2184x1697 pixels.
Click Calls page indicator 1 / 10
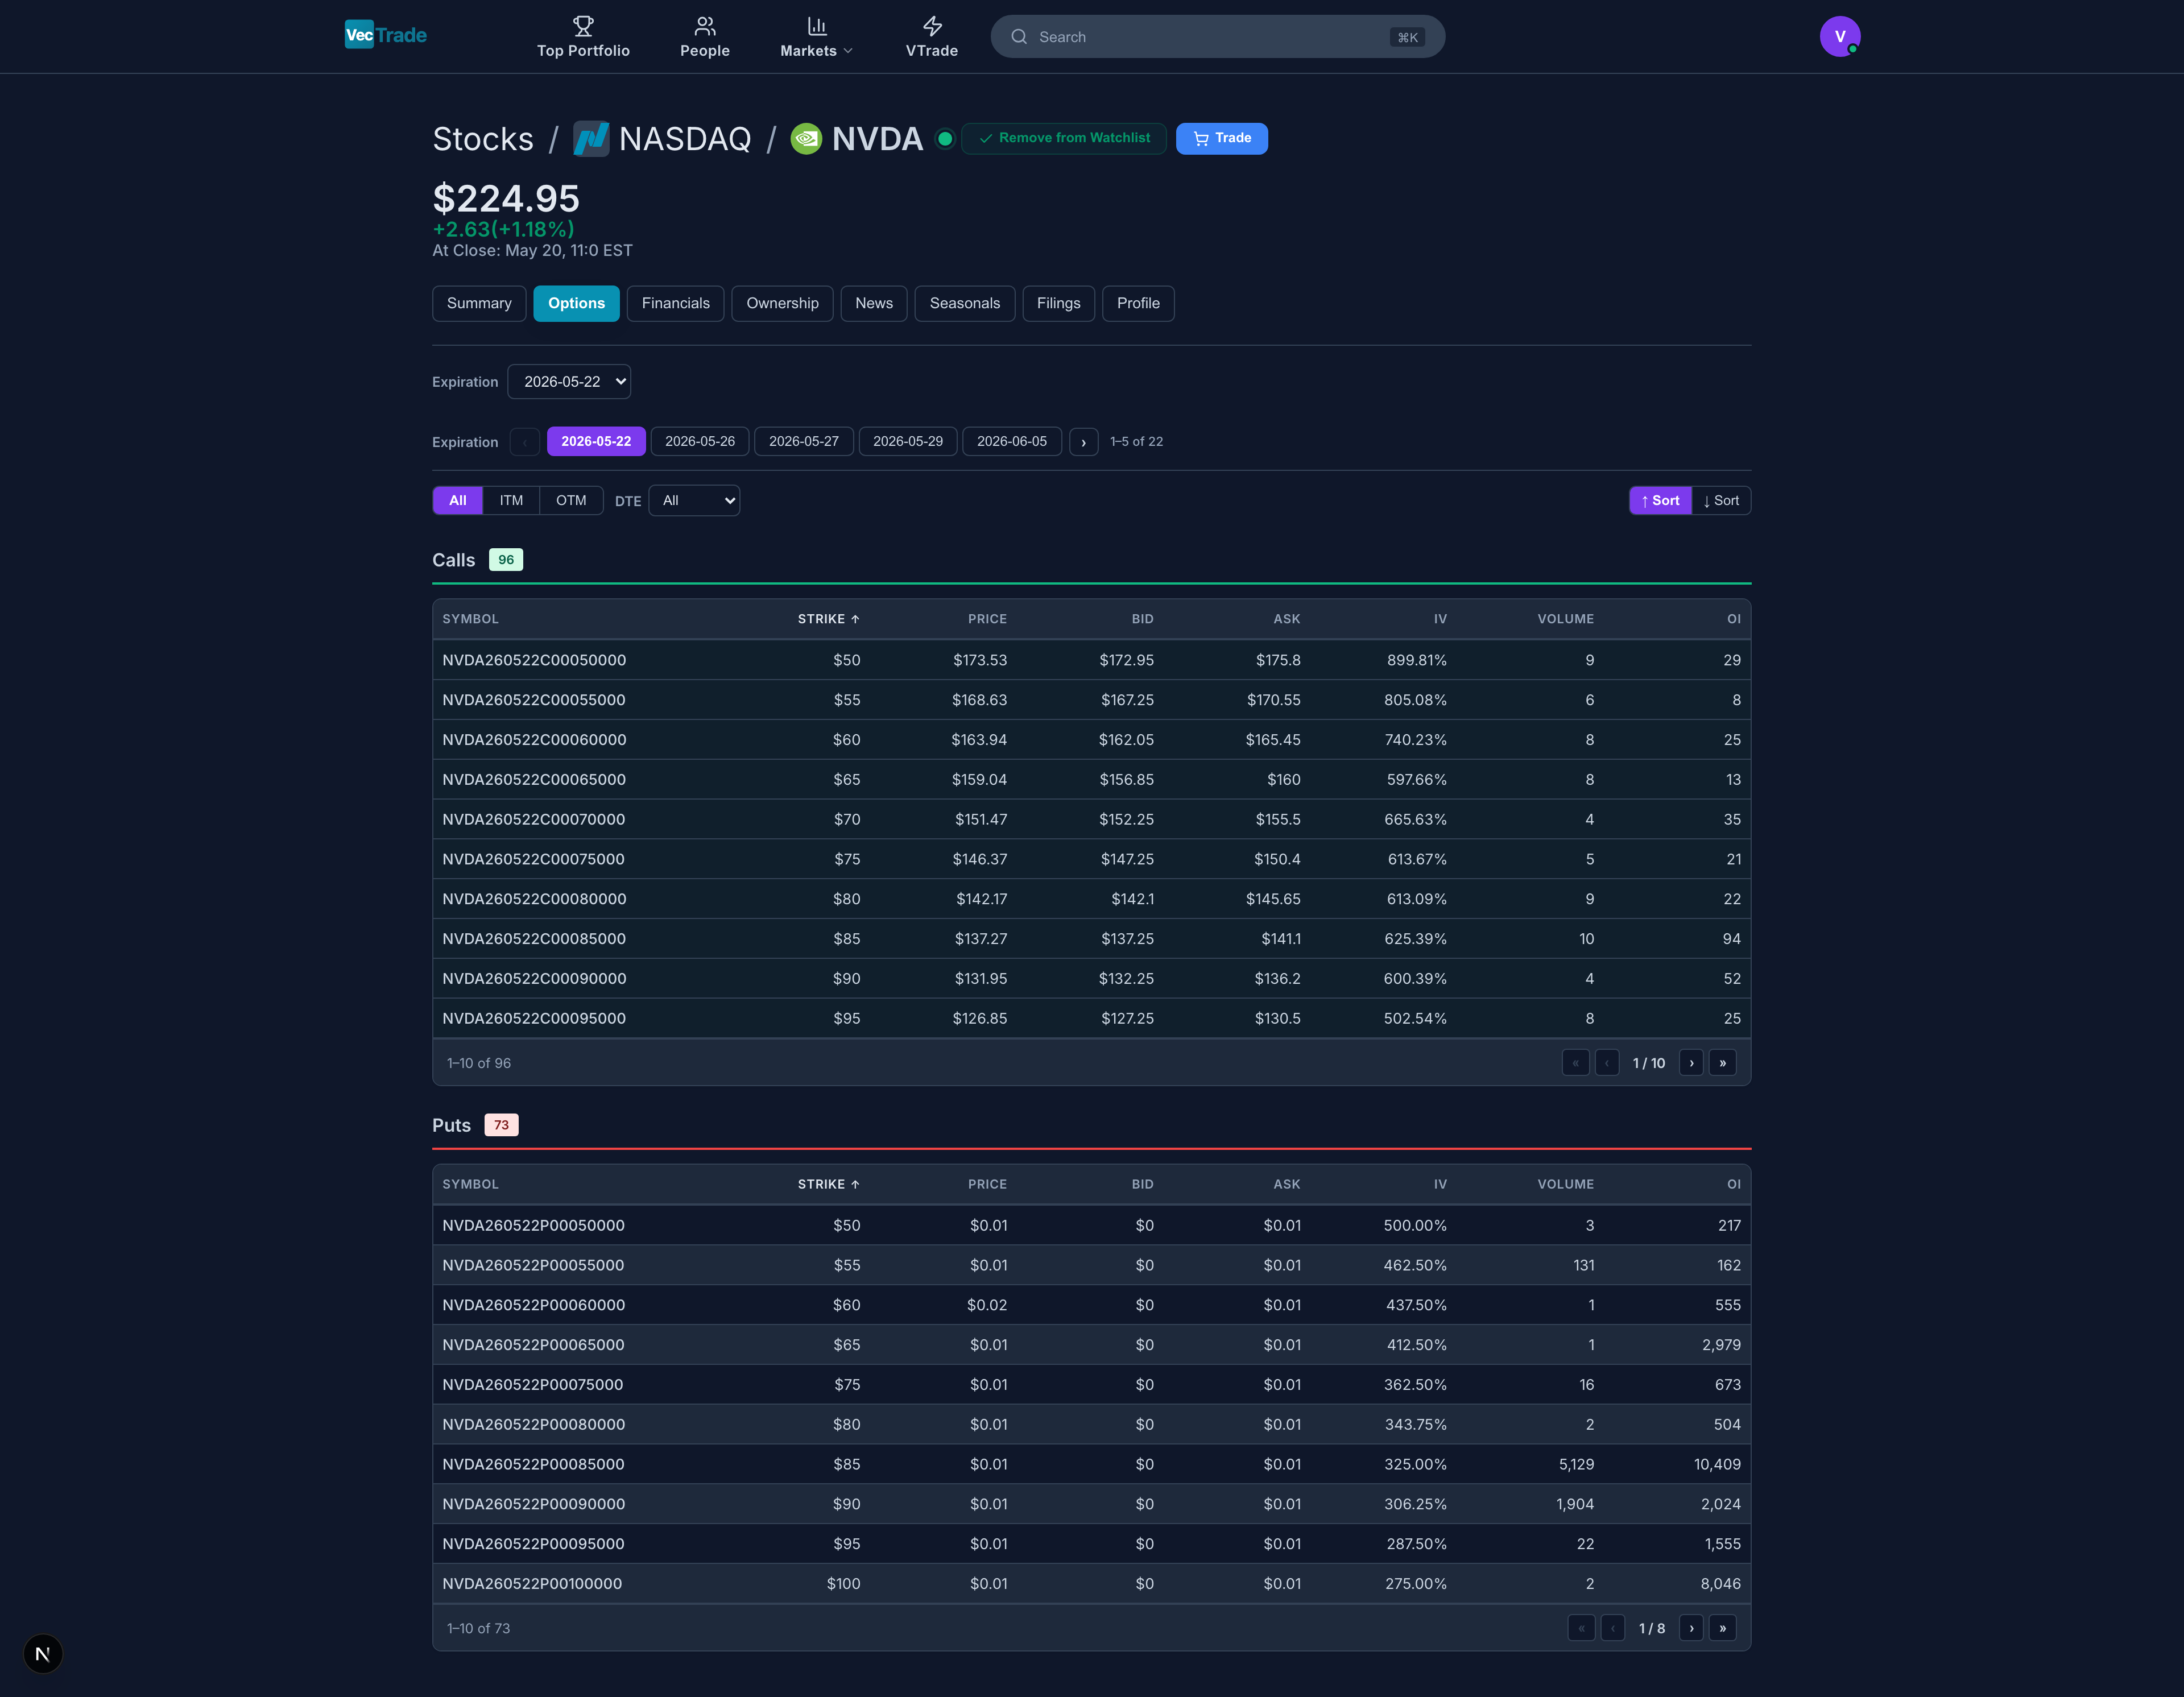coord(1649,1063)
